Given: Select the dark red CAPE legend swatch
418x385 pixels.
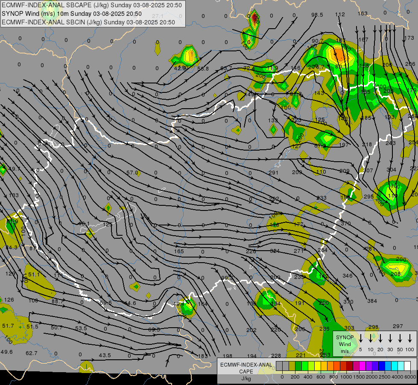Looking at the screenshot, I should [x=350, y=366].
